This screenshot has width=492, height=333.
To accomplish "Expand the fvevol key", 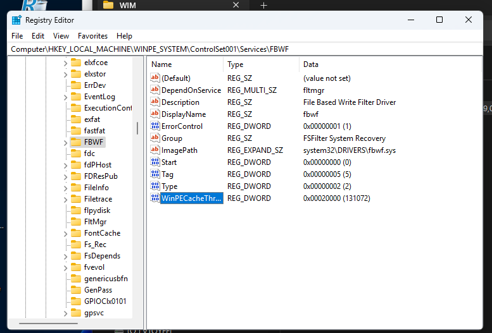I will coord(65,268).
